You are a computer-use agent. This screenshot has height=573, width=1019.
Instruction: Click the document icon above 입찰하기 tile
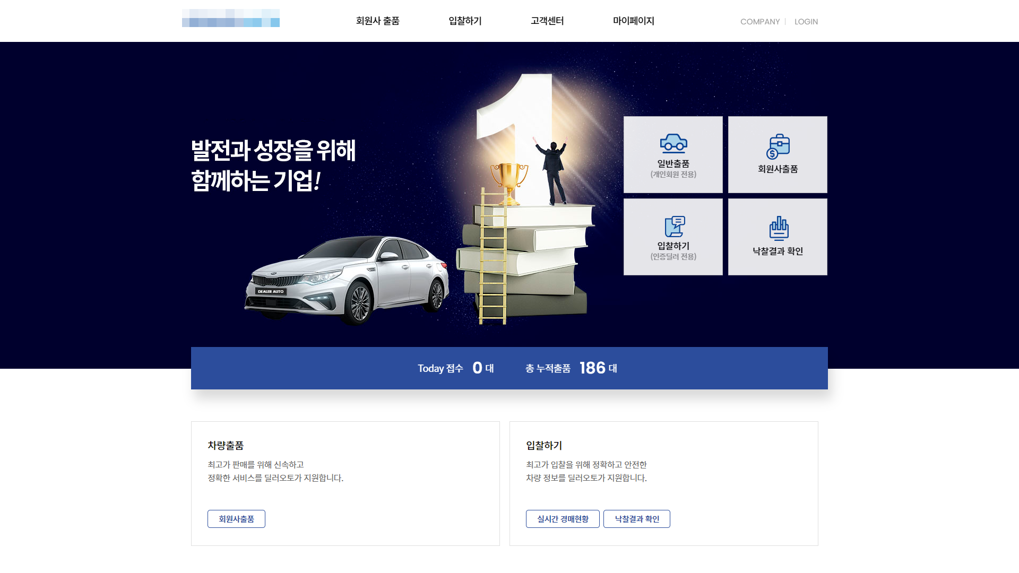pos(675,227)
